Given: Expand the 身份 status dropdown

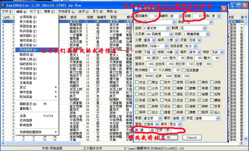Looking at the screenshot, I should pyautogui.click(x=181, y=124).
